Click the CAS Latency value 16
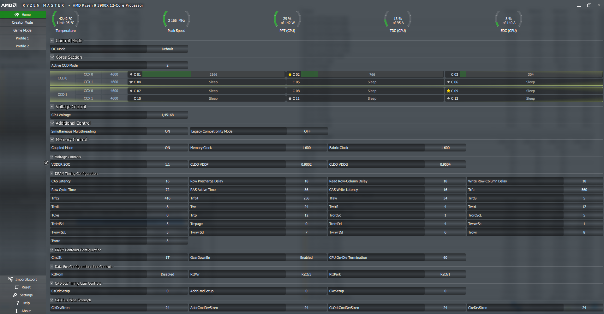Image resolution: width=604 pixels, height=314 pixels. click(167, 181)
